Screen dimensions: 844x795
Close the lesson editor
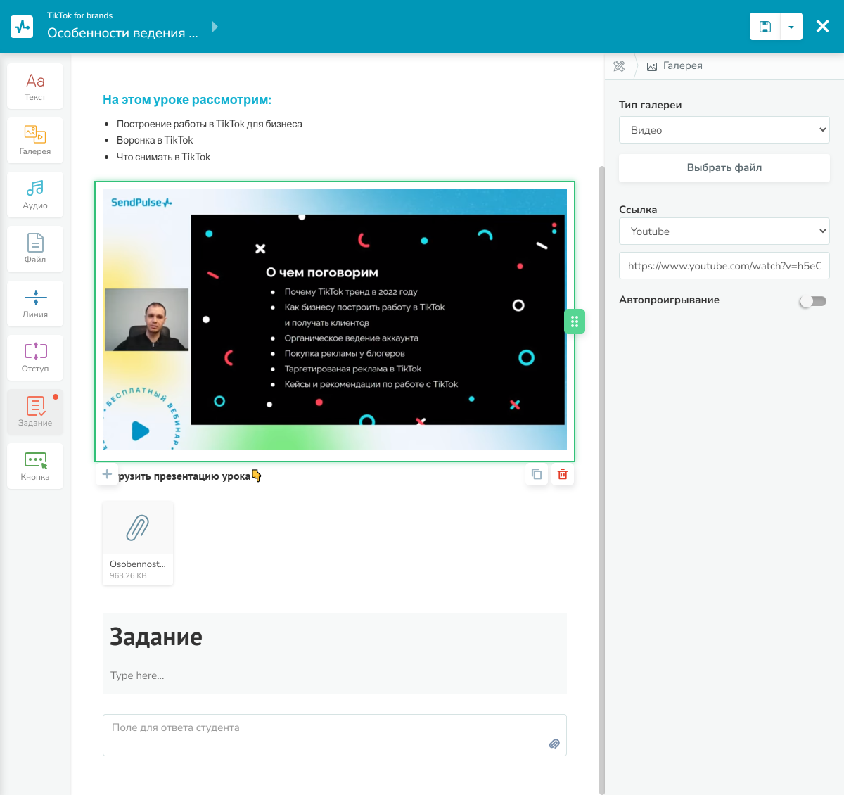pos(822,27)
